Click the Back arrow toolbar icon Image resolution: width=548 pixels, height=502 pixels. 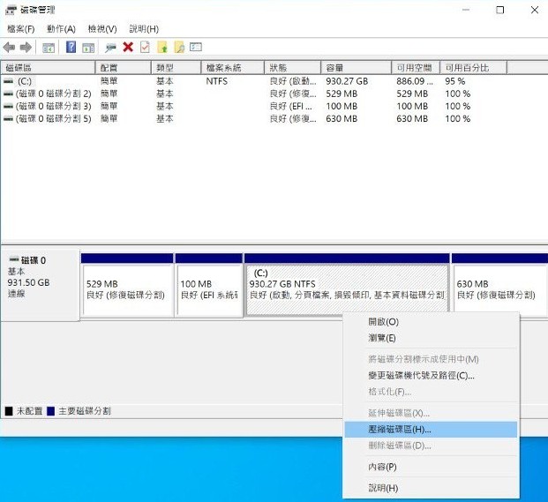tap(10, 47)
